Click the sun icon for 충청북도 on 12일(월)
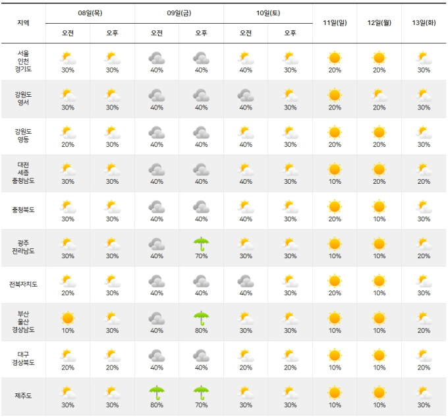The width and height of the screenshot is (448, 417). click(379, 206)
